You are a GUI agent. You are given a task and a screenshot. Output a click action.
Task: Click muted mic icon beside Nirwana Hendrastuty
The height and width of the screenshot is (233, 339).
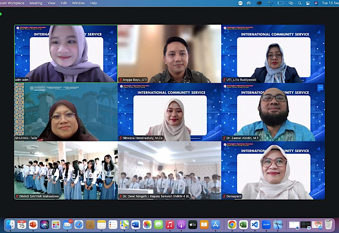pyautogui.click(x=121, y=138)
